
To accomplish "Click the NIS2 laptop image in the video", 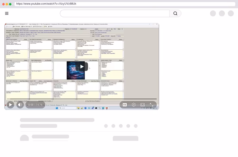I will [76, 70].
